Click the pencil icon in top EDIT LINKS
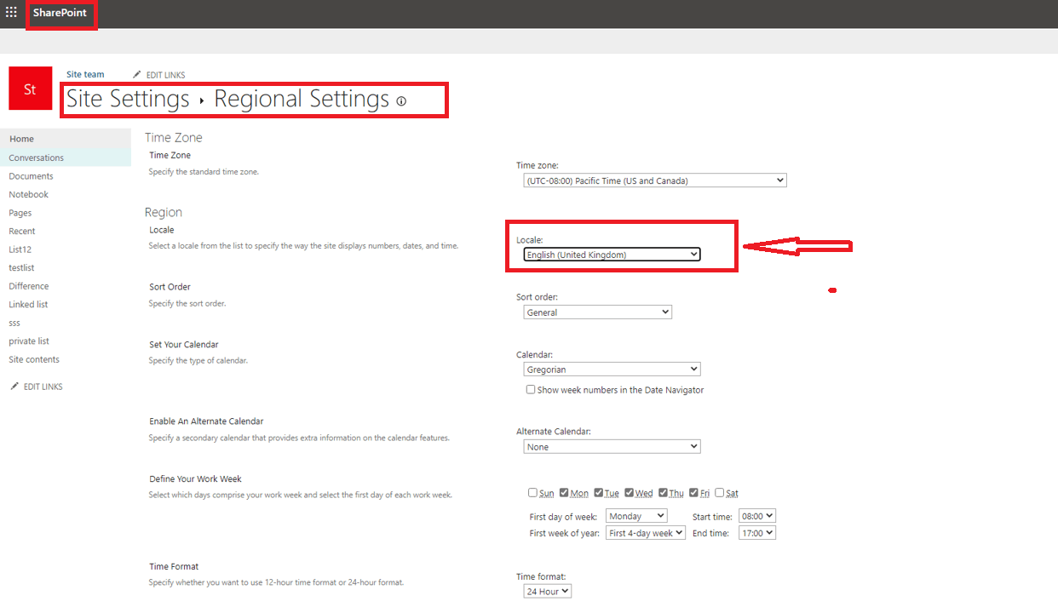Image resolution: width=1058 pixels, height=613 pixels. (137, 75)
